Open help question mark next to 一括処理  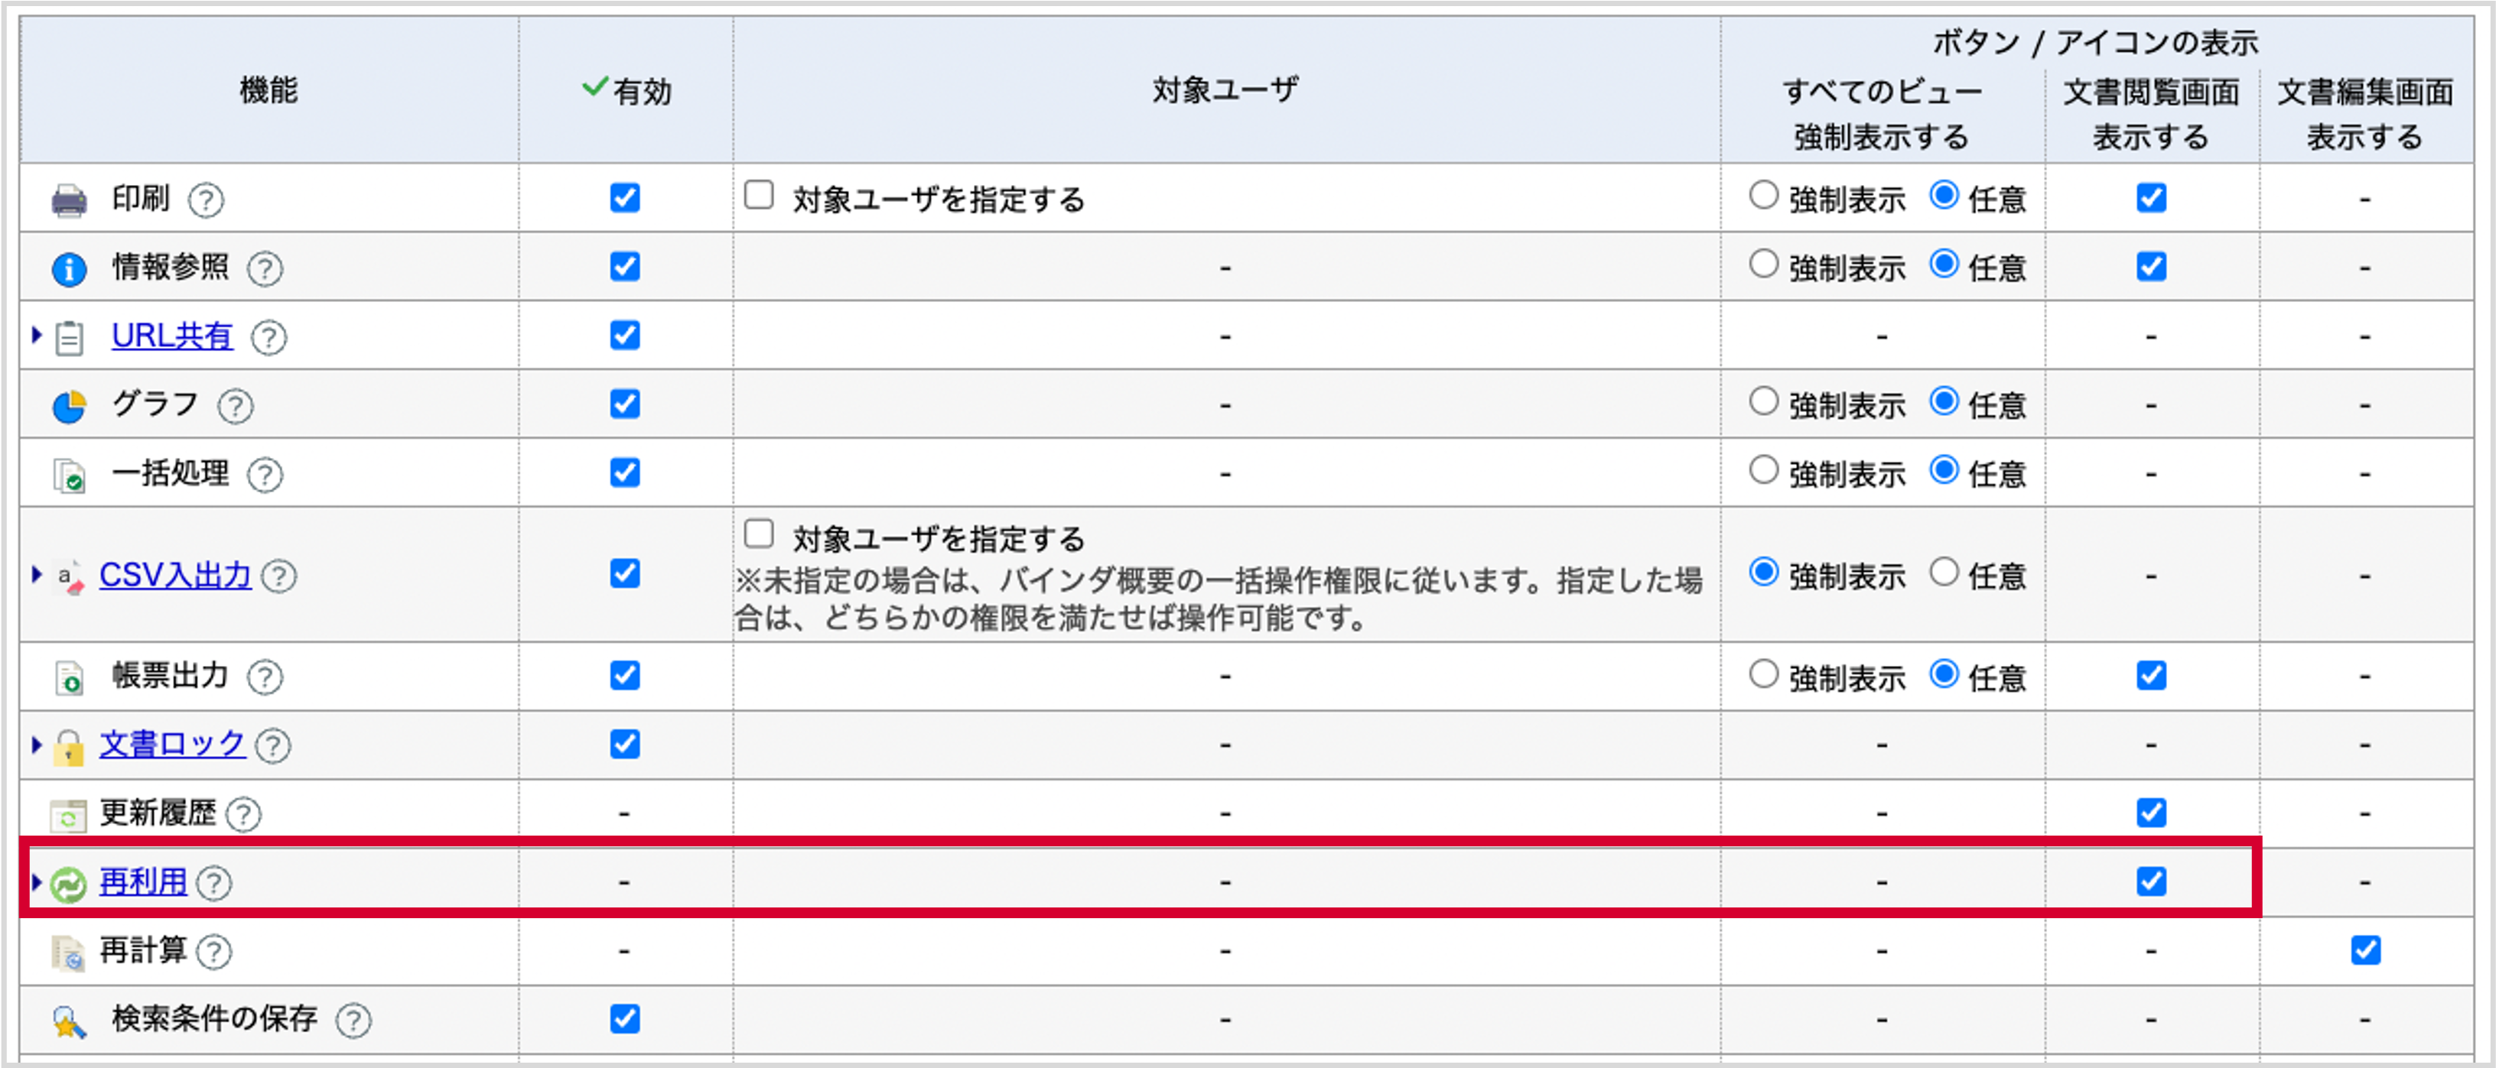(x=265, y=475)
